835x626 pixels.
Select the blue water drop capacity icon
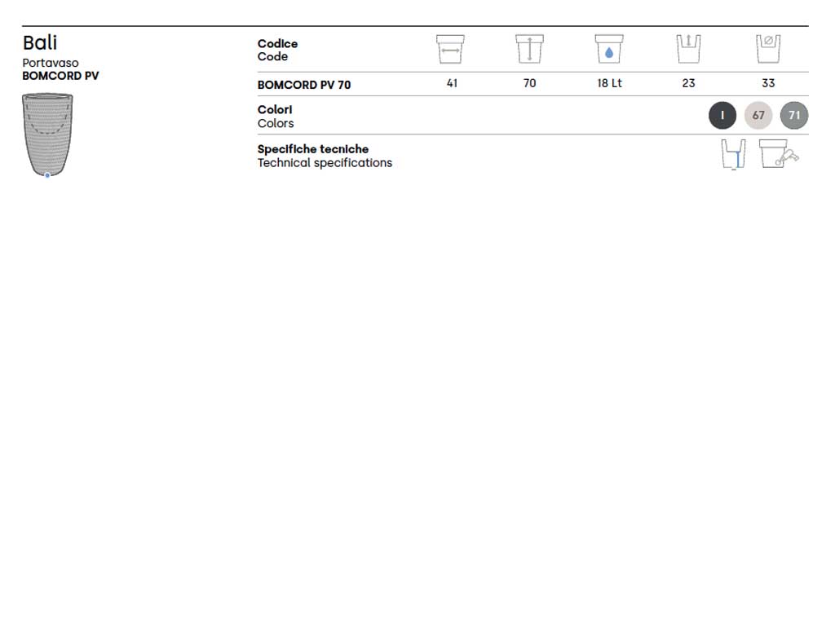click(x=608, y=50)
